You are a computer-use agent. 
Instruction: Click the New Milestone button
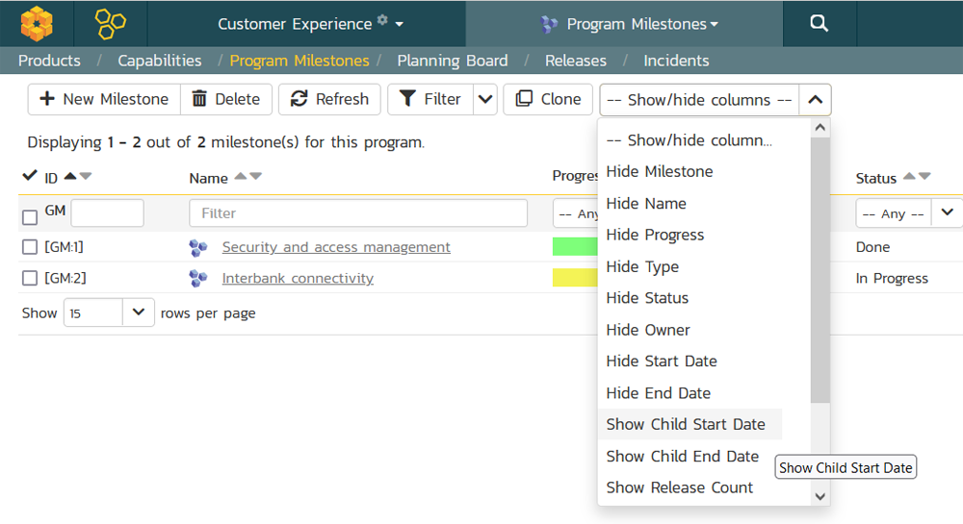point(104,99)
